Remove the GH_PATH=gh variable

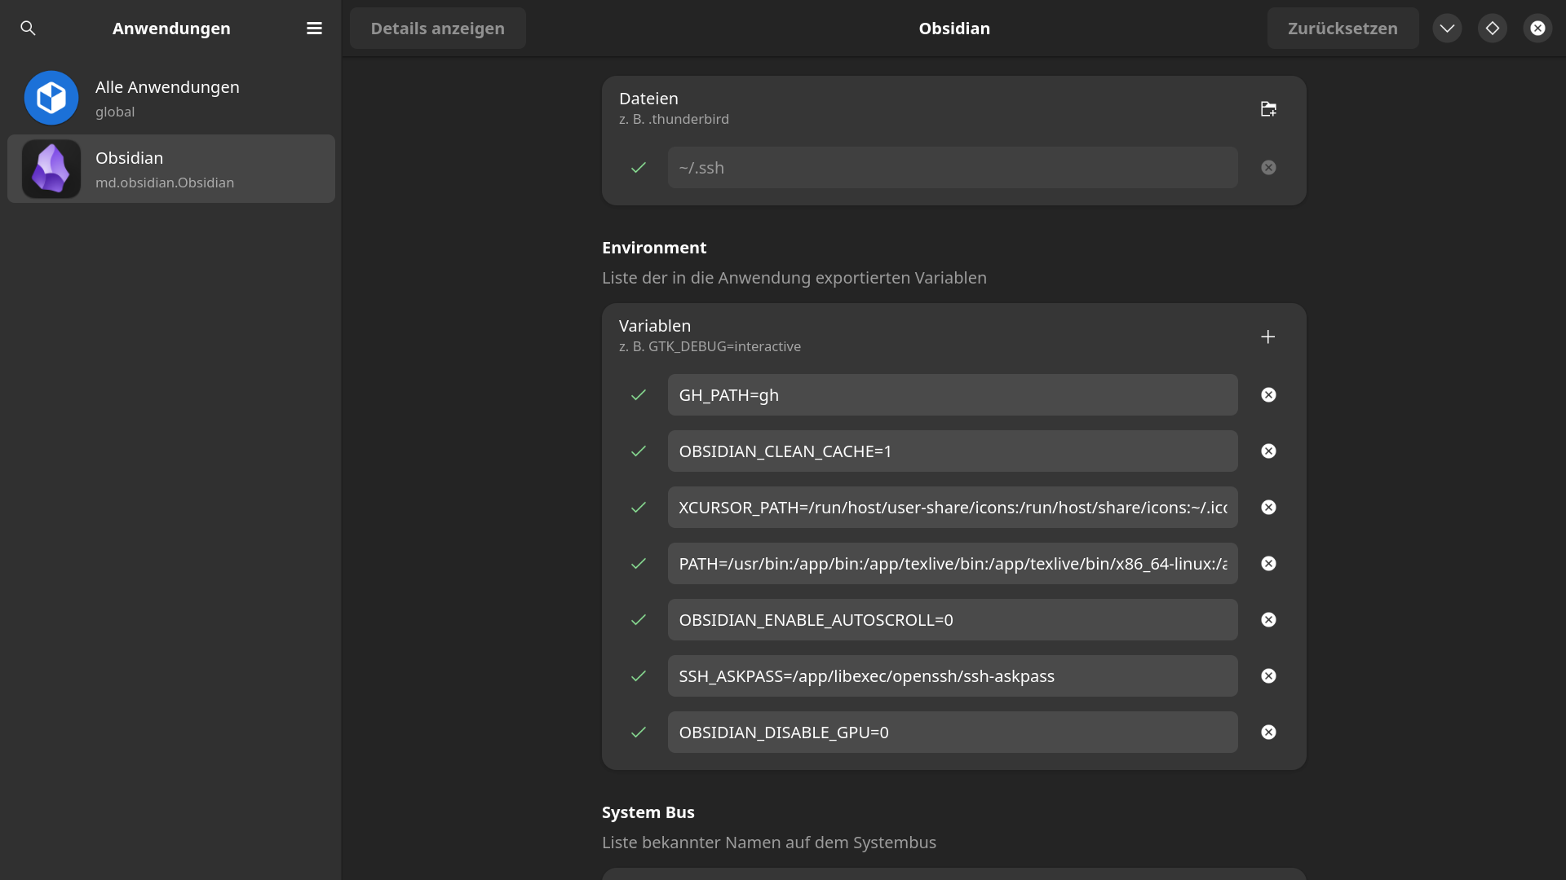tap(1268, 395)
